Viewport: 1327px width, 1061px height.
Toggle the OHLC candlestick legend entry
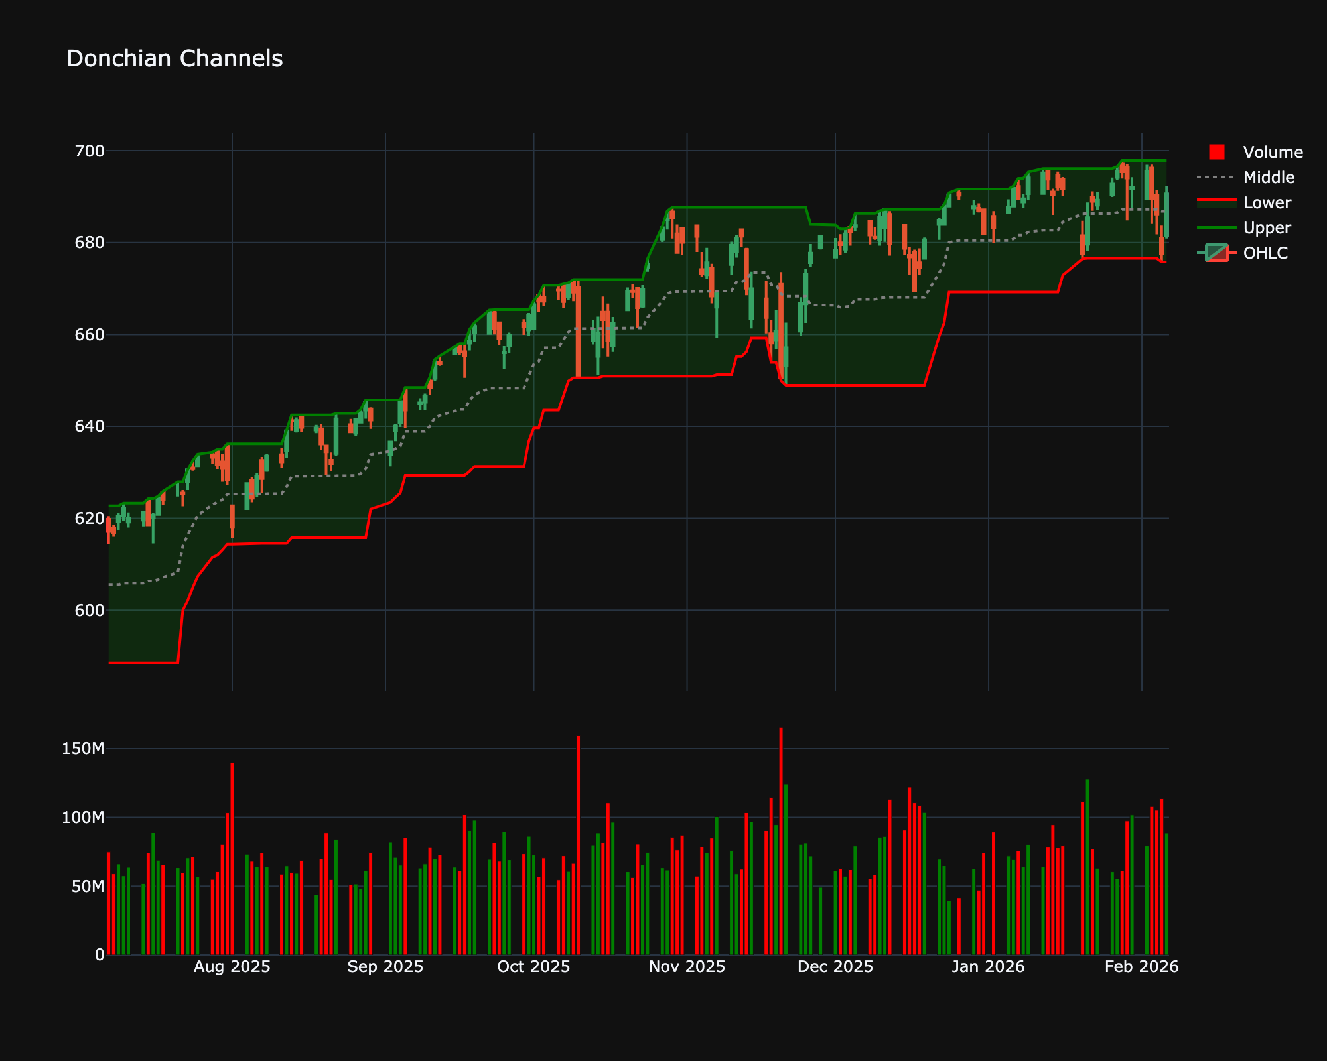(x=1265, y=253)
